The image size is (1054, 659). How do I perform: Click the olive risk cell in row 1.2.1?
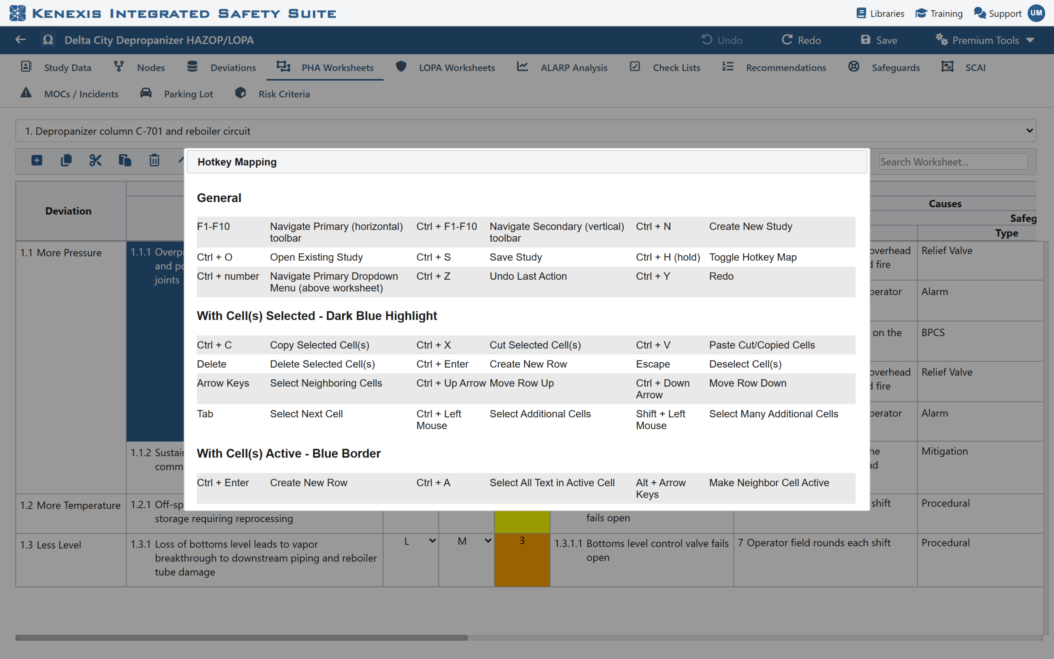[522, 522]
